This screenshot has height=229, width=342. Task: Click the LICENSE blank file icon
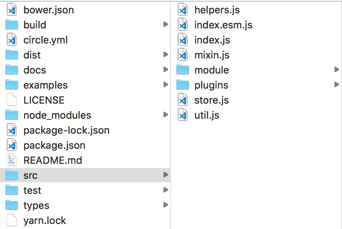pos(12,100)
